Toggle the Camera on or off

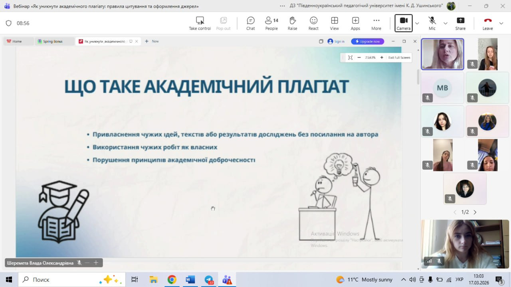403,23
